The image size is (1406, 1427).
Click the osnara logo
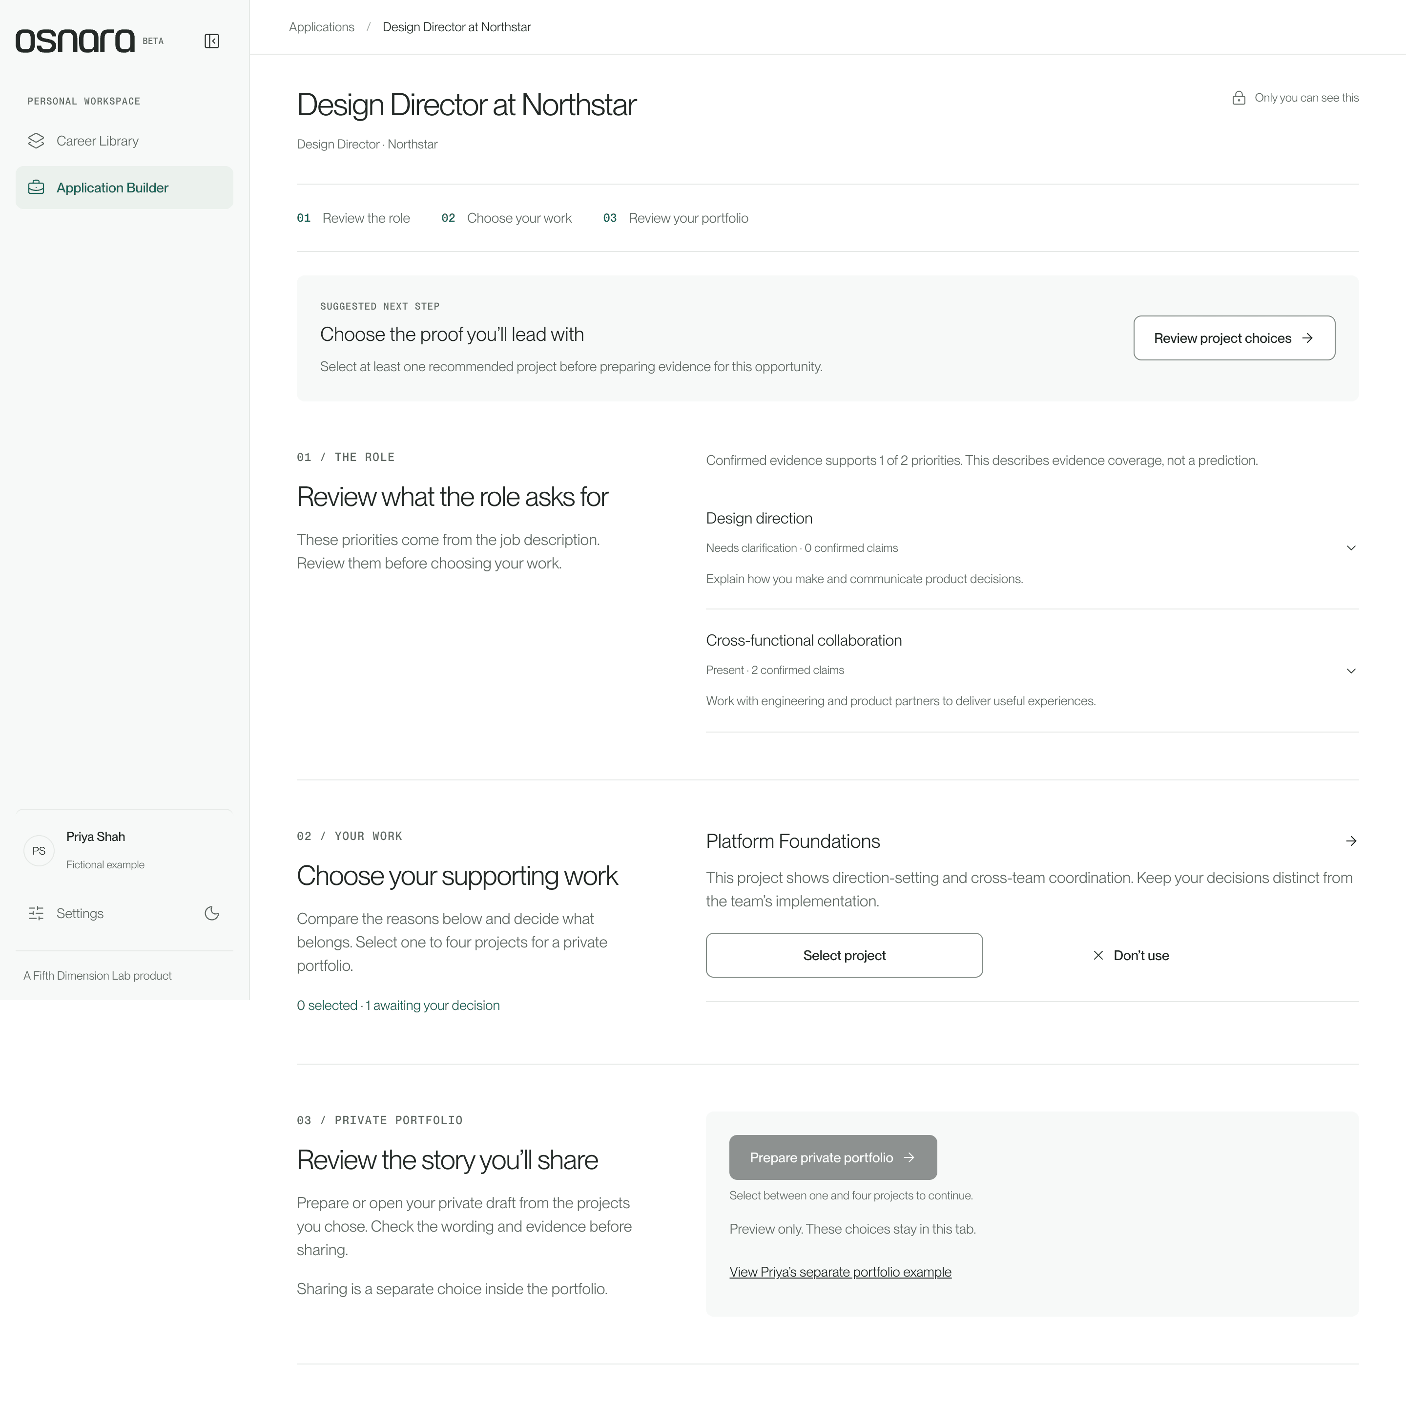click(75, 41)
